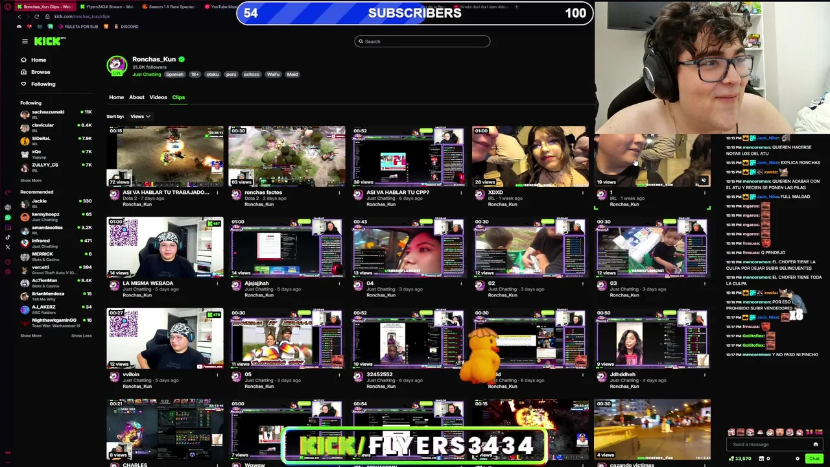Open the Sort by Views dropdown
The width and height of the screenshot is (830, 467).
[x=140, y=117]
